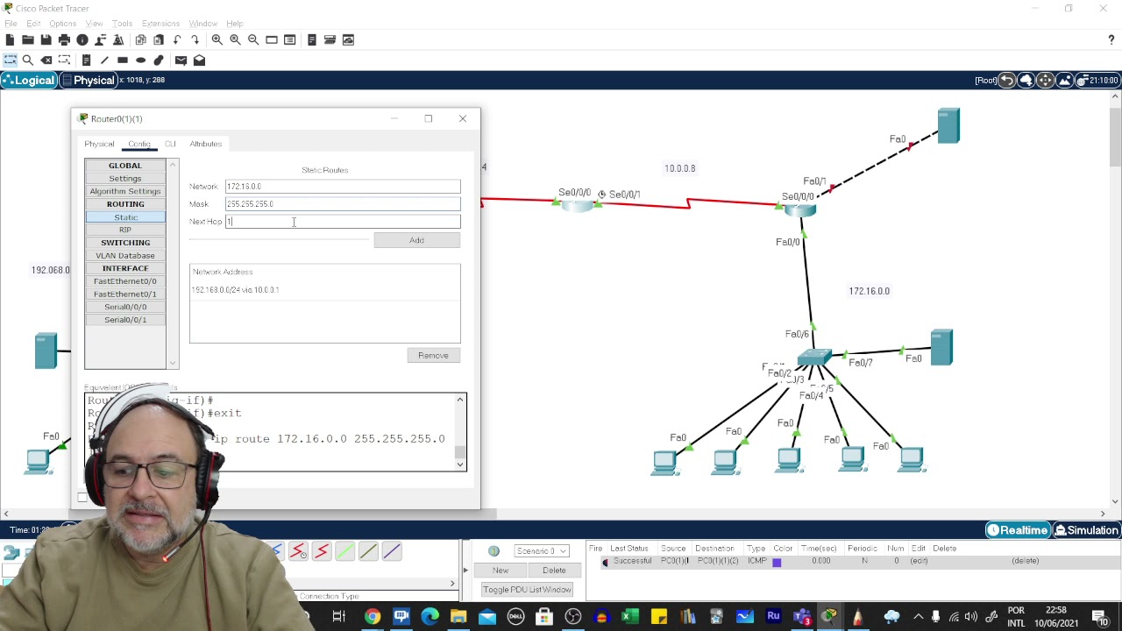The image size is (1122, 631).
Task: Click the Undo arrow icon
Action: 177,39
